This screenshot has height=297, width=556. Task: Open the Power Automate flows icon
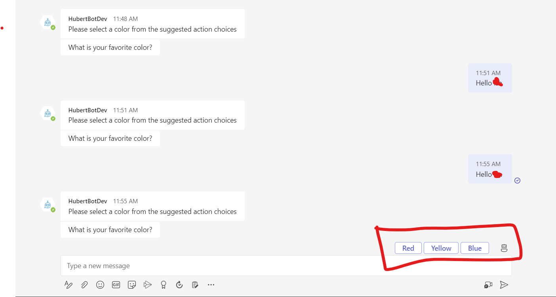(148, 284)
